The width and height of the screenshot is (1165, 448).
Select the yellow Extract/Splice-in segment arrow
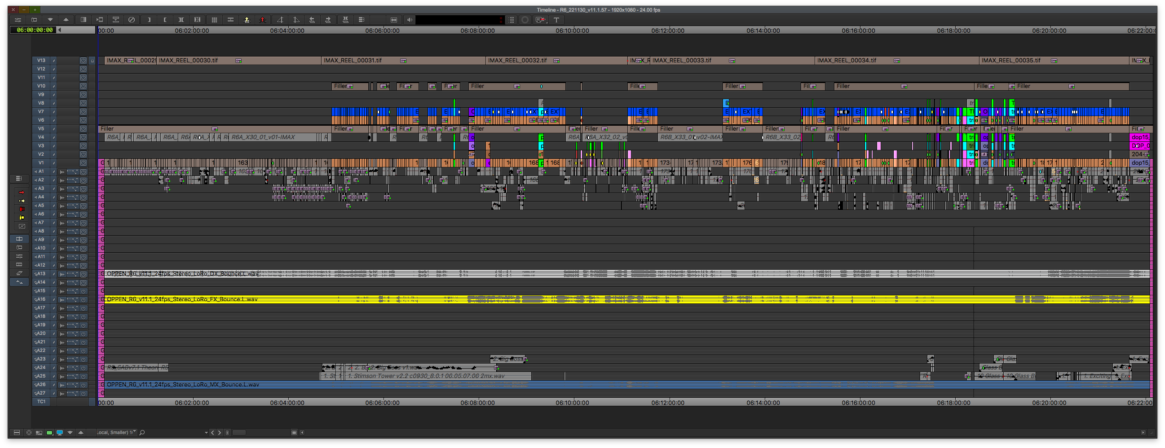point(21,201)
